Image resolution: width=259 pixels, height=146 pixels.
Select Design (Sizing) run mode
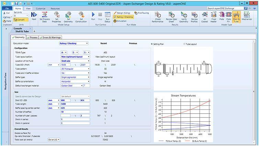pos(122,13)
